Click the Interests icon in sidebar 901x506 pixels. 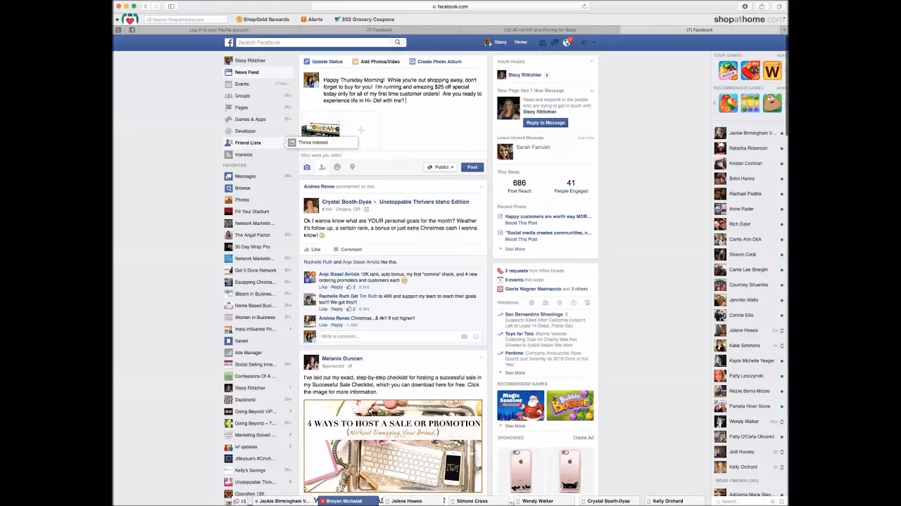coord(228,155)
